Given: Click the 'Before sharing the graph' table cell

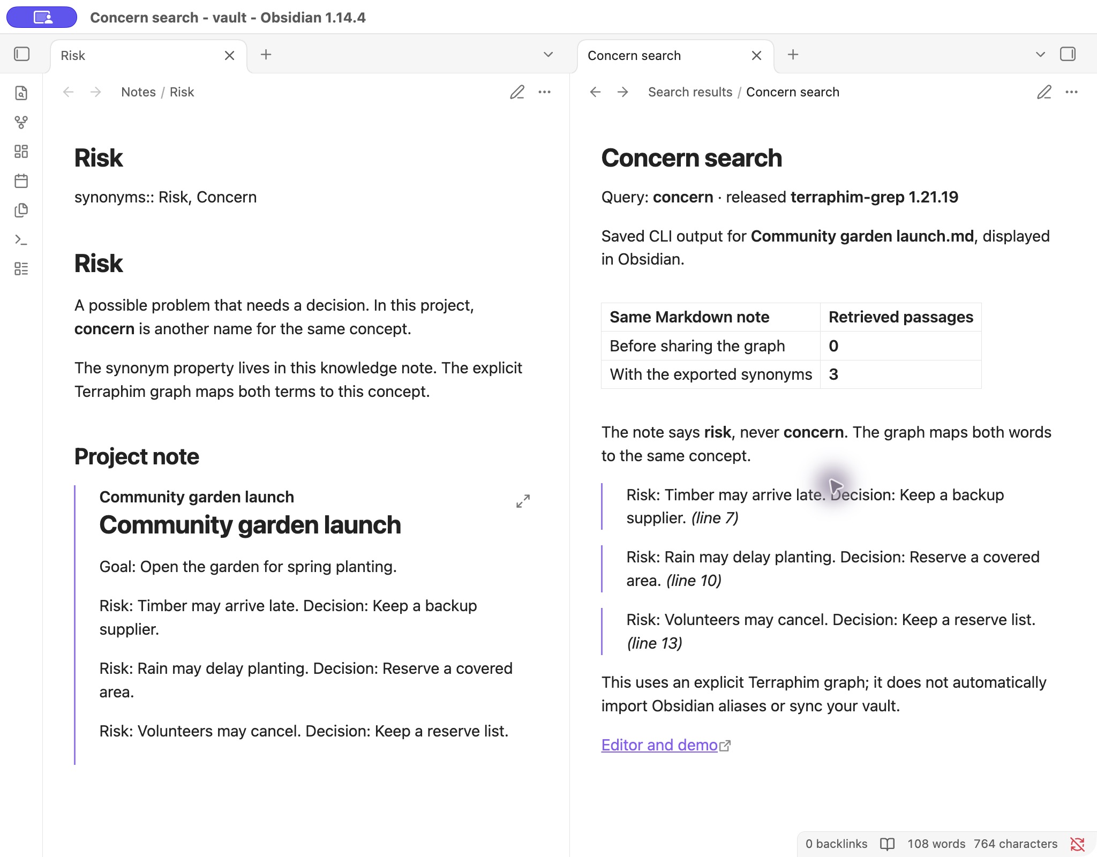Looking at the screenshot, I should click(x=711, y=346).
